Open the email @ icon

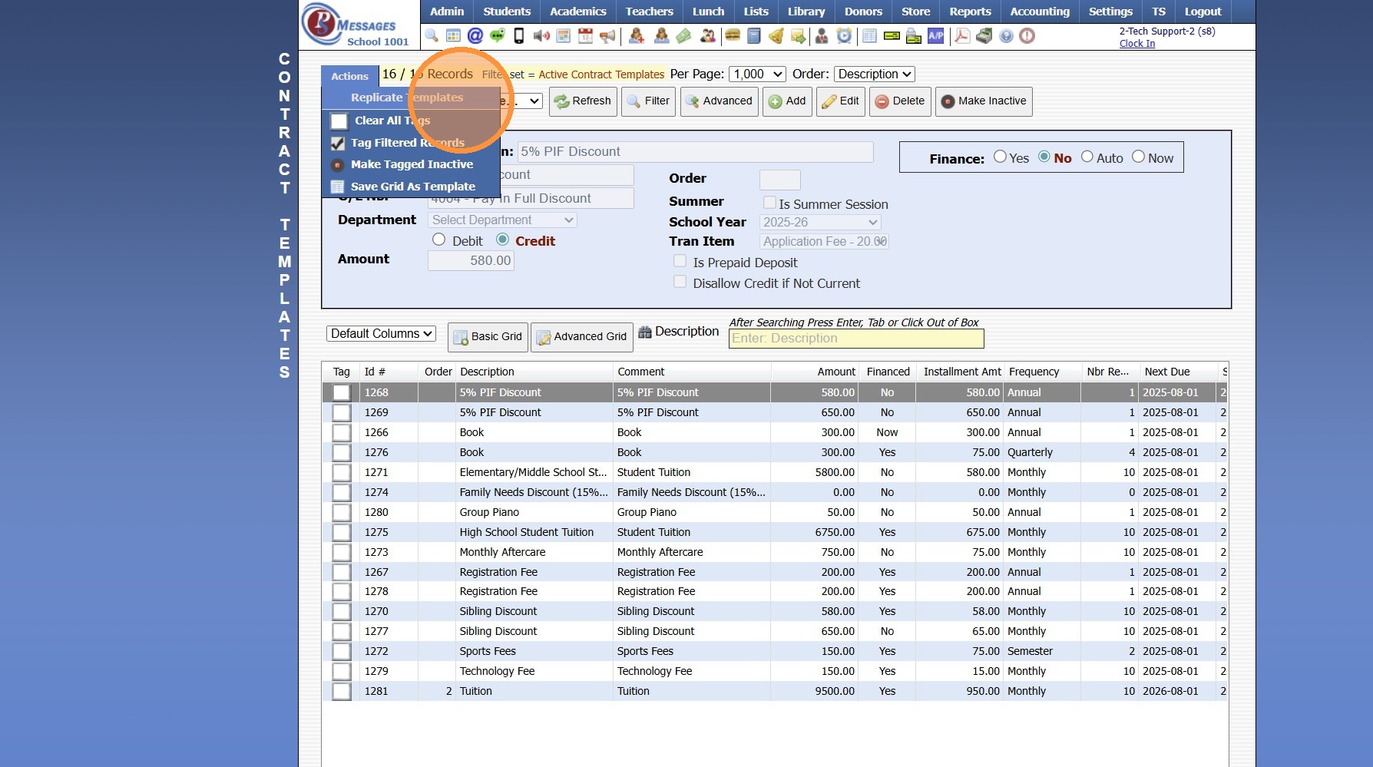pyautogui.click(x=475, y=36)
